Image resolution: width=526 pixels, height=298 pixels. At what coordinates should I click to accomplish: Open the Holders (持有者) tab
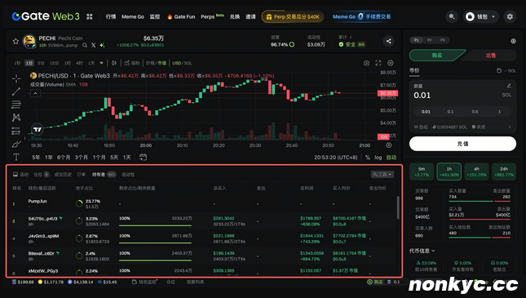click(x=104, y=175)
